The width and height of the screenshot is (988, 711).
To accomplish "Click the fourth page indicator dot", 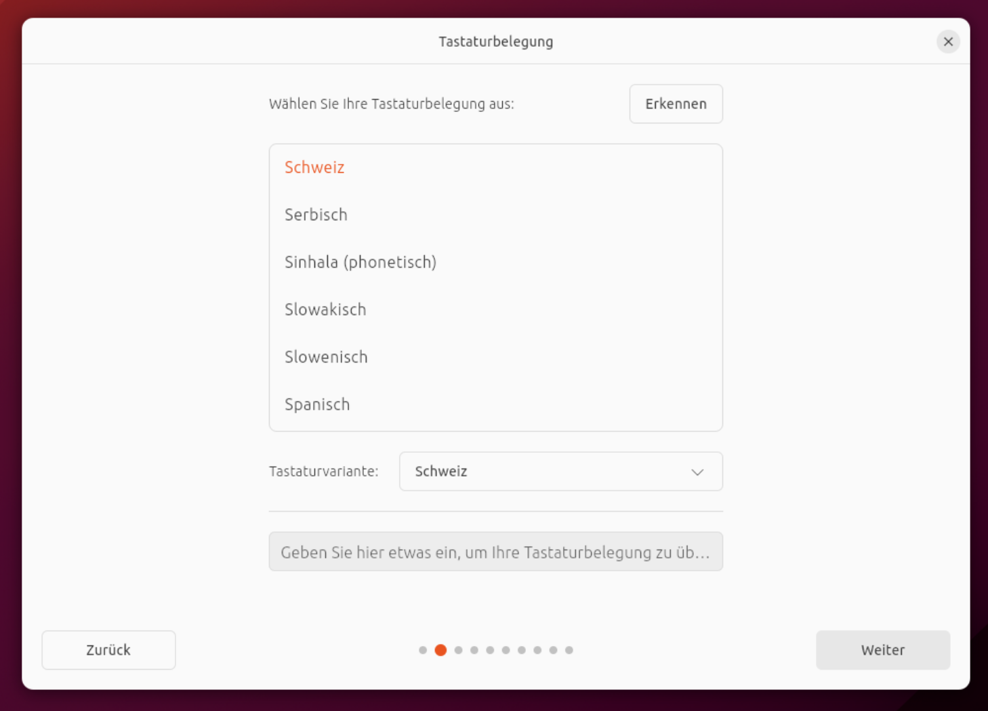I will (474, 650).
